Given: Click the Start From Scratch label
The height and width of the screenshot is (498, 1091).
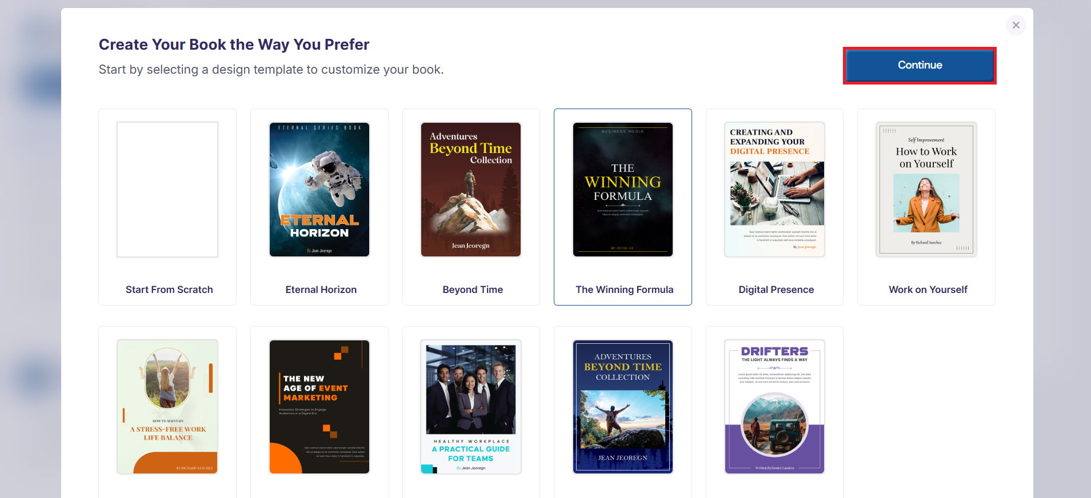Looking at the screenshot, I should click(169, 290).
